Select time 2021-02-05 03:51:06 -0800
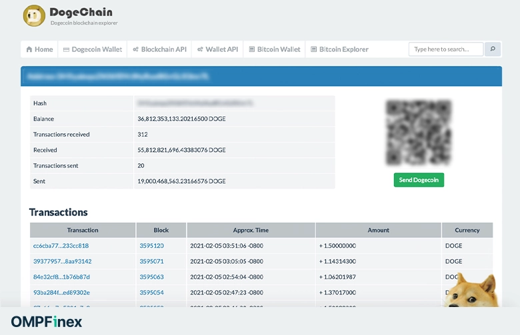 [x=227, y=246]
